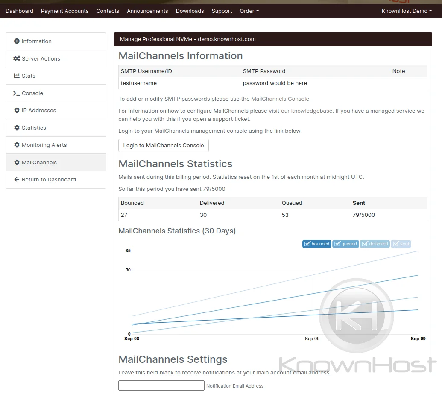Viewport: 442px width, 394px height.
Task: Click the Return to Dashboard arrow icon
Action: click(x=17, y=180)
